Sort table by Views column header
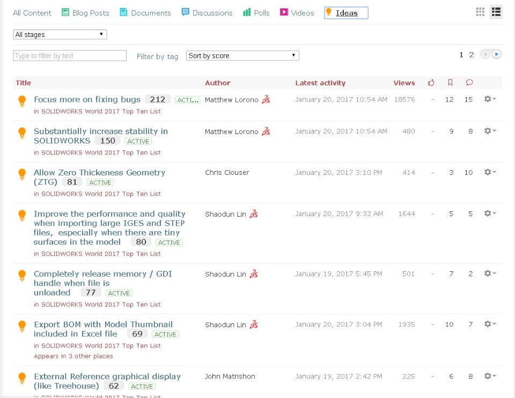The height and width of the screenshot is (398, 515). pyautogui.click(x=404, y=83)
